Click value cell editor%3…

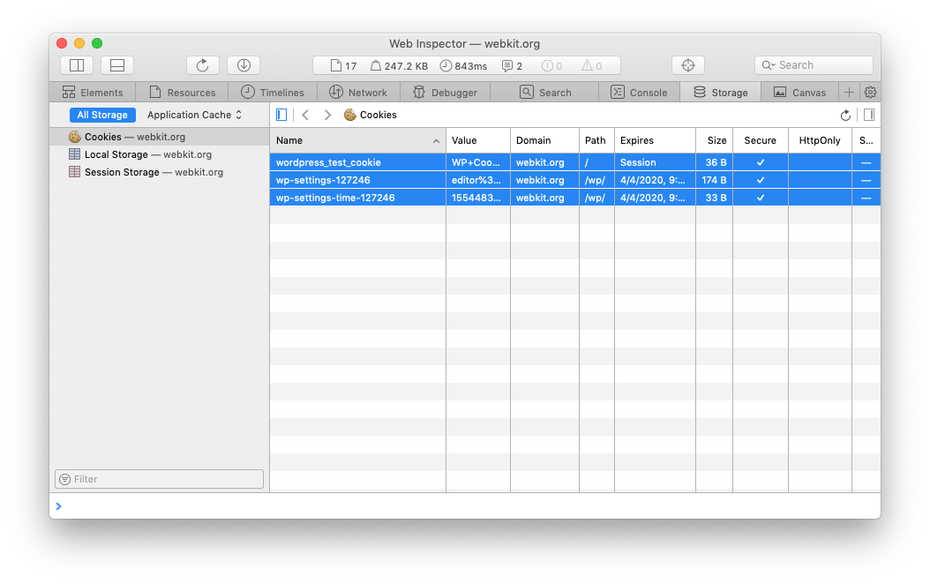point(478,180)
